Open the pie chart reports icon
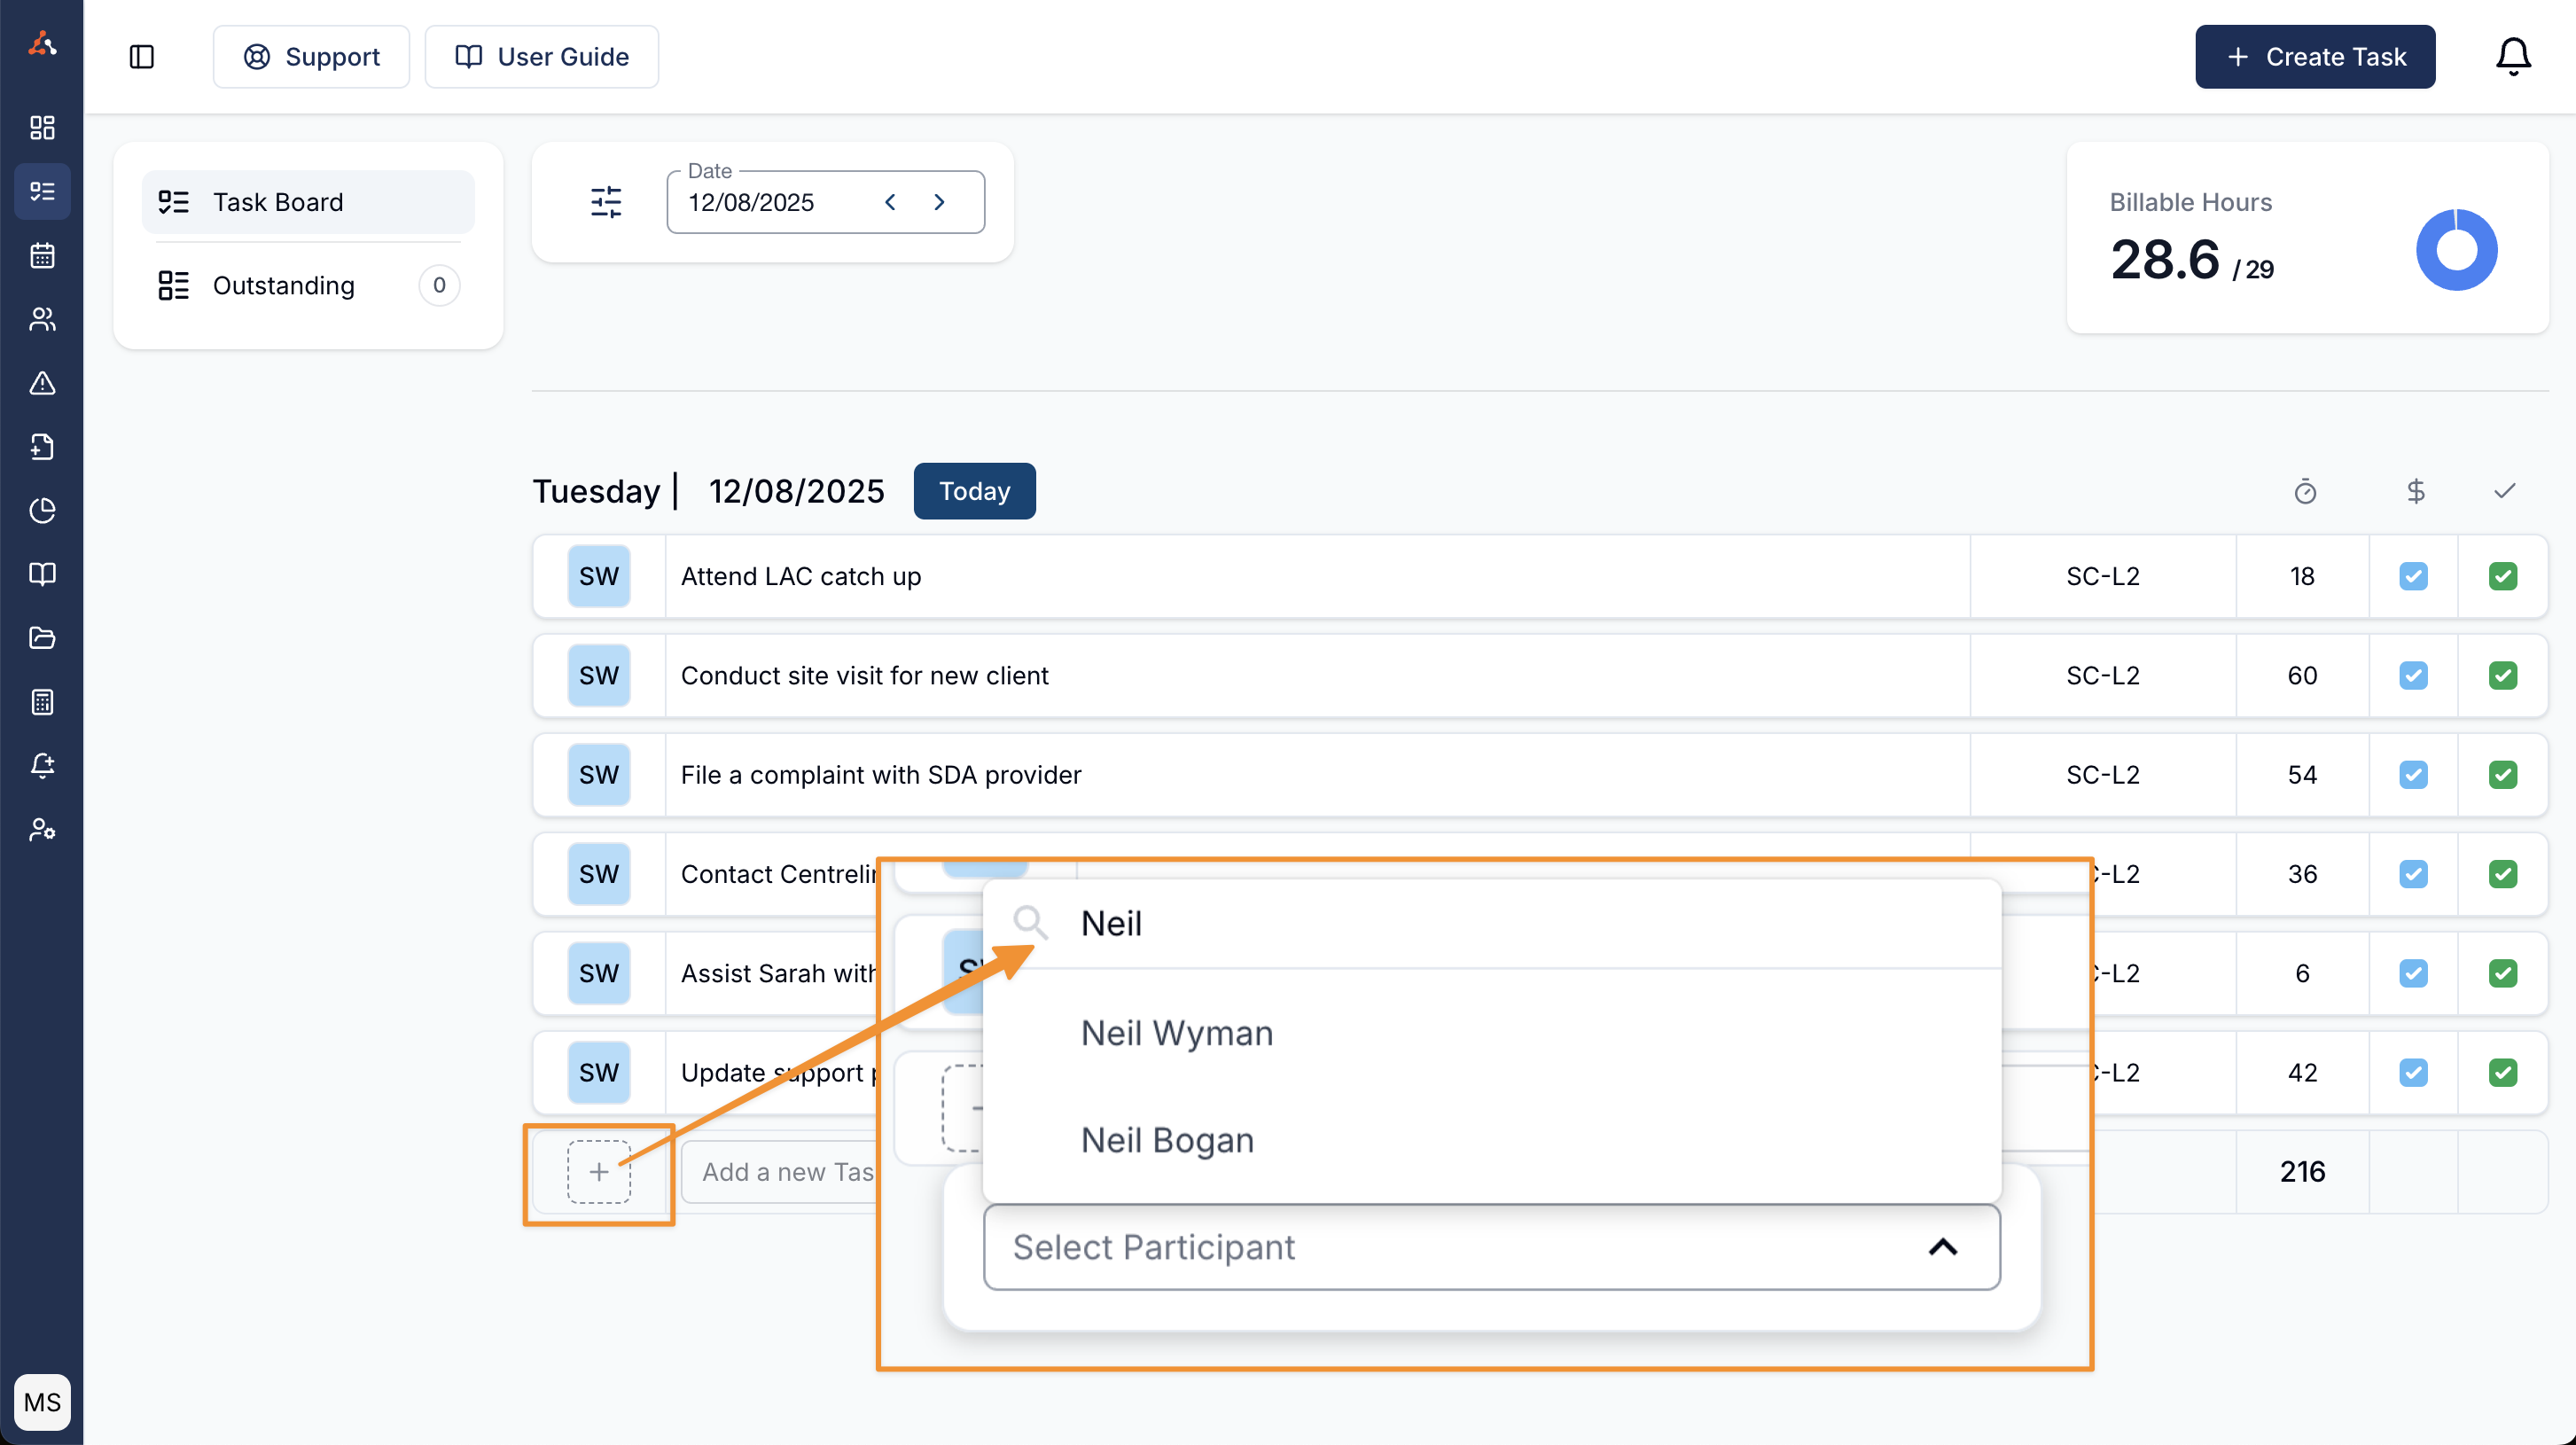This screenshot has width=2576, height=1445. click(x=42, y=510)
